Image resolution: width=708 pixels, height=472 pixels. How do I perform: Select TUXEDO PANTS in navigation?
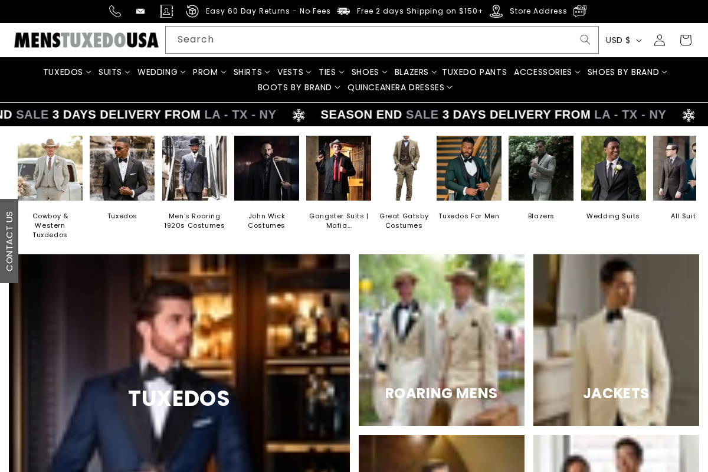point(474,72)
